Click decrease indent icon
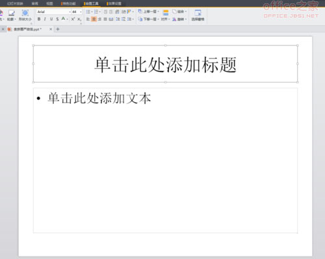The height and width of the screenshot is (259, 325). coord(105,12)
